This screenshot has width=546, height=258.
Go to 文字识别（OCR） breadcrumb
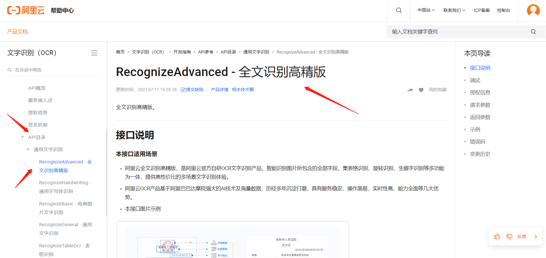148,52
